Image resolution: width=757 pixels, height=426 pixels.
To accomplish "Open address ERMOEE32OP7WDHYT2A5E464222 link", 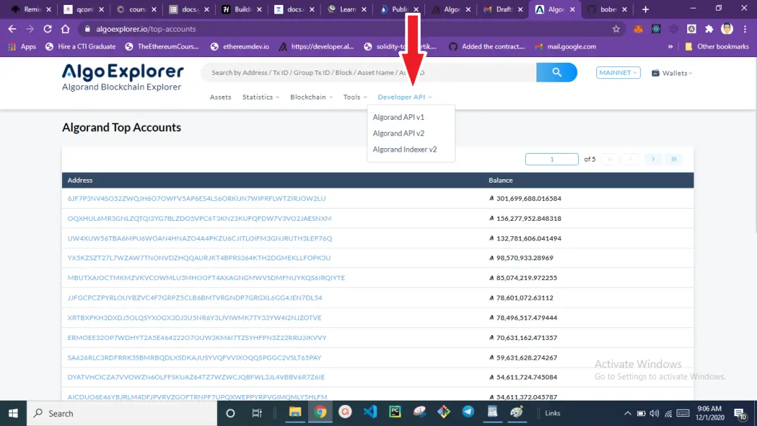I will pos(197,338).
